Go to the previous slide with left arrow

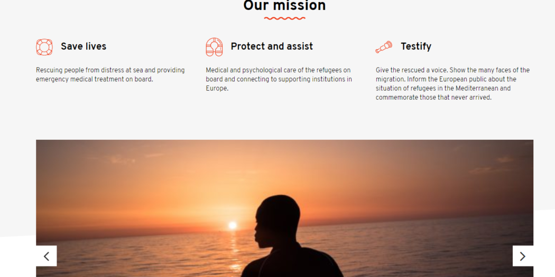[x=47, y=256]
